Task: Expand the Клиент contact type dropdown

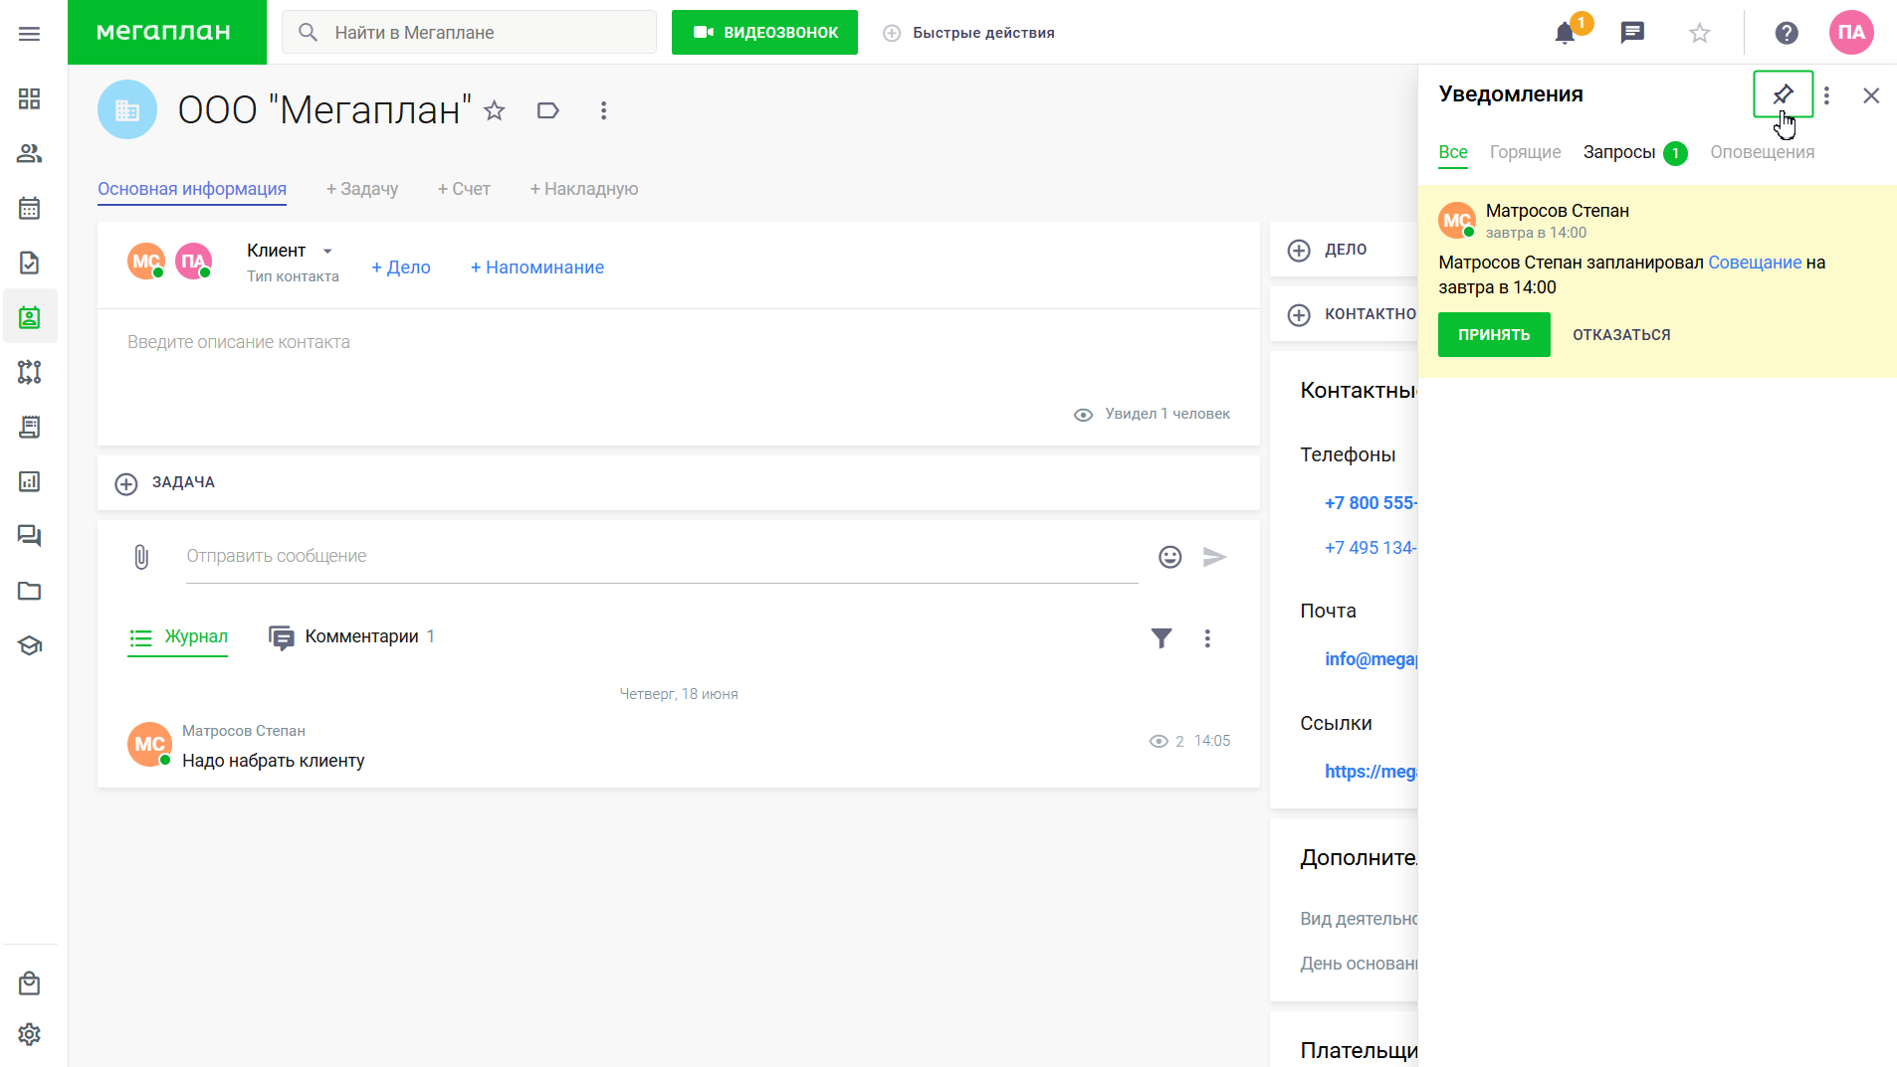Action: tap(327, 252)
